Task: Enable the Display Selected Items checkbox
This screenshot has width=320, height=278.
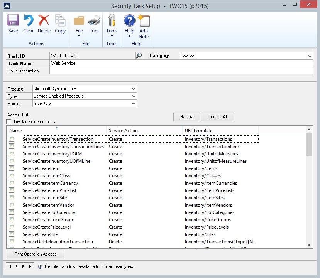Action: click(9, 122)
